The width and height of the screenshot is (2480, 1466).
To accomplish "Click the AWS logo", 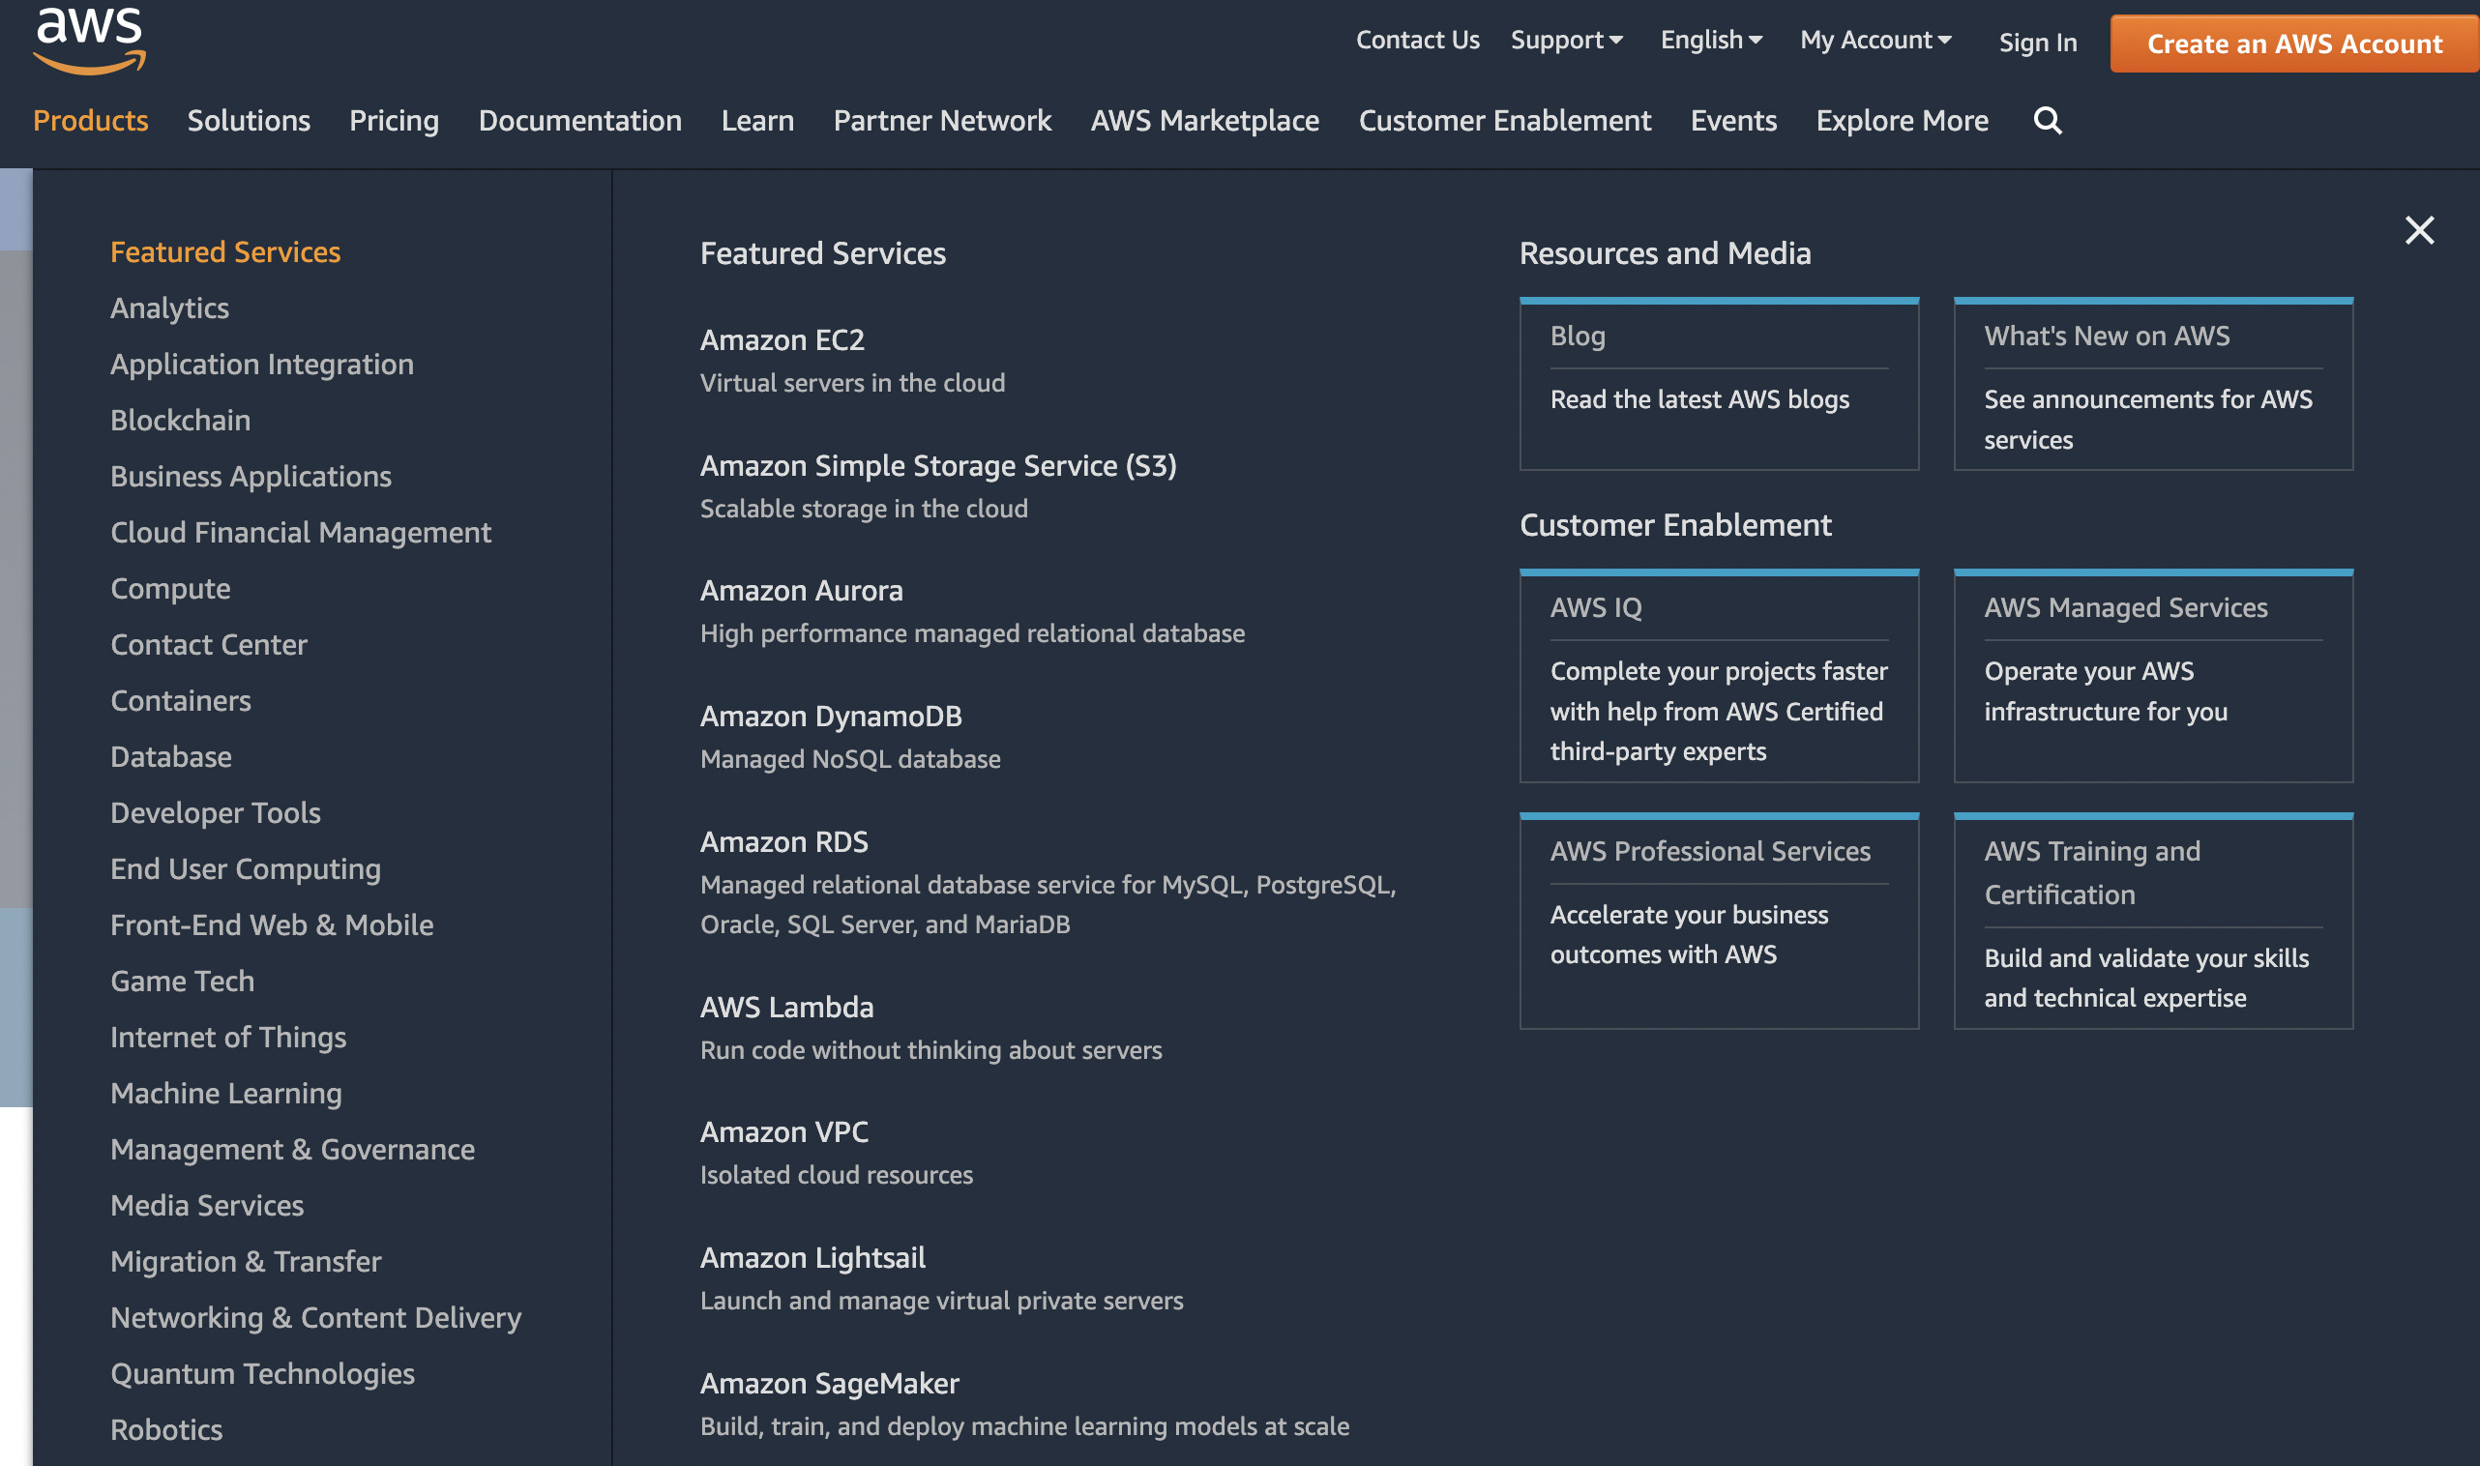I will (x=89, y=40).
